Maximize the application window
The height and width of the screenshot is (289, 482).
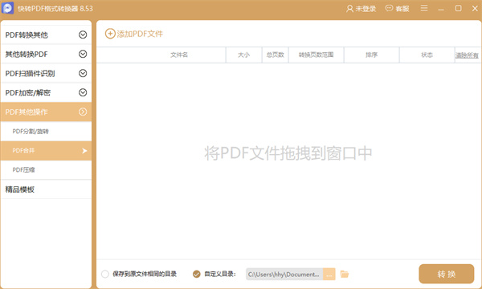coord(459,8)
